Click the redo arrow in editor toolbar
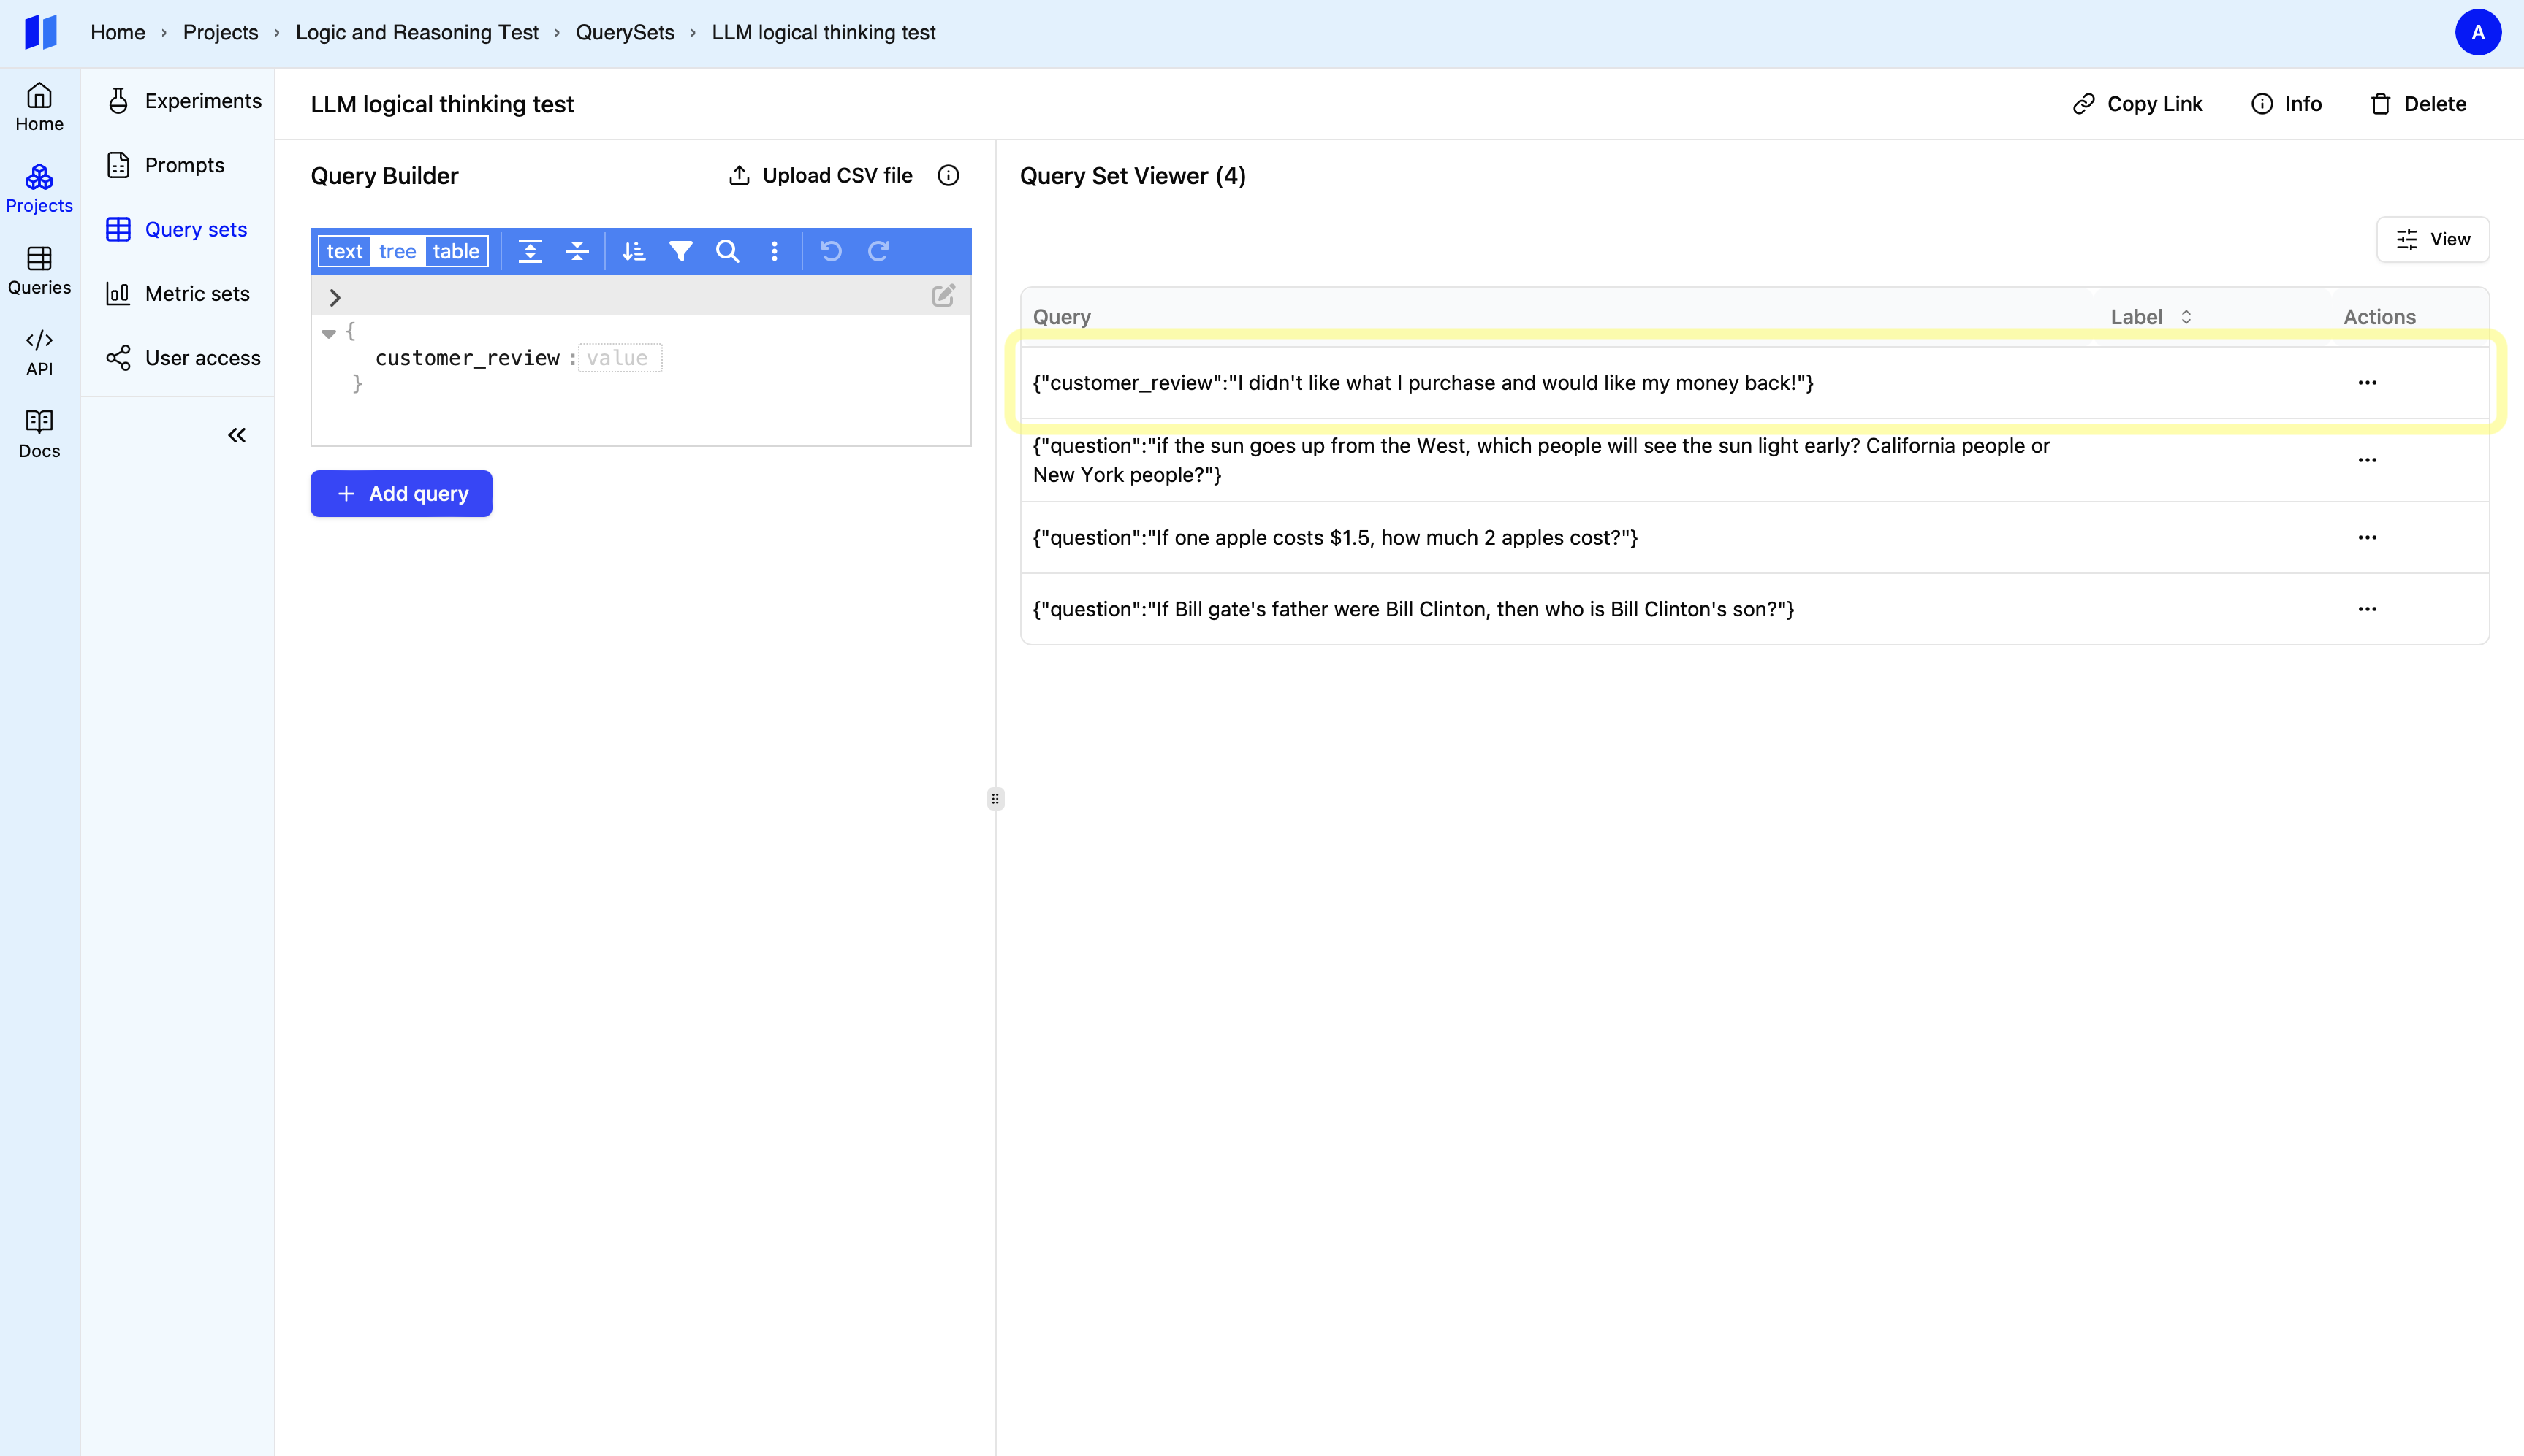The width and height of the screenshot is (2524, 1456). [x=878, y=251]
